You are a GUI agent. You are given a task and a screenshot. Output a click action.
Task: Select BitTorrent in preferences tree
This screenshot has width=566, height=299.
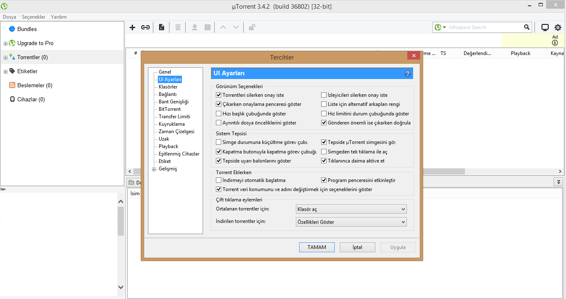point(170,109)
